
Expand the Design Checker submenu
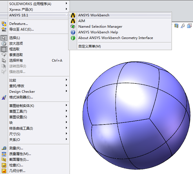point(22,92)
